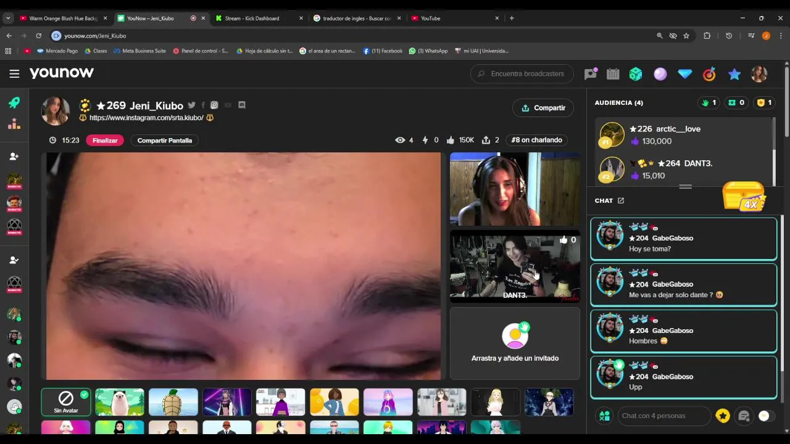Open the 4x golden treasure chest
Screen dimensions: 790x444
pyautogui.click(x=744, y=196)
